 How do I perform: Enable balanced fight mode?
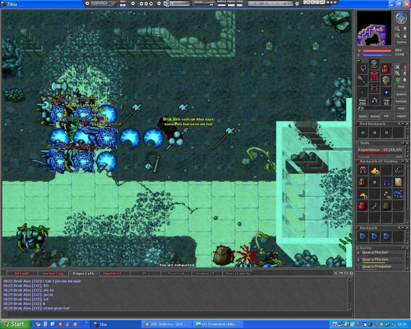(x=398, y=73)
